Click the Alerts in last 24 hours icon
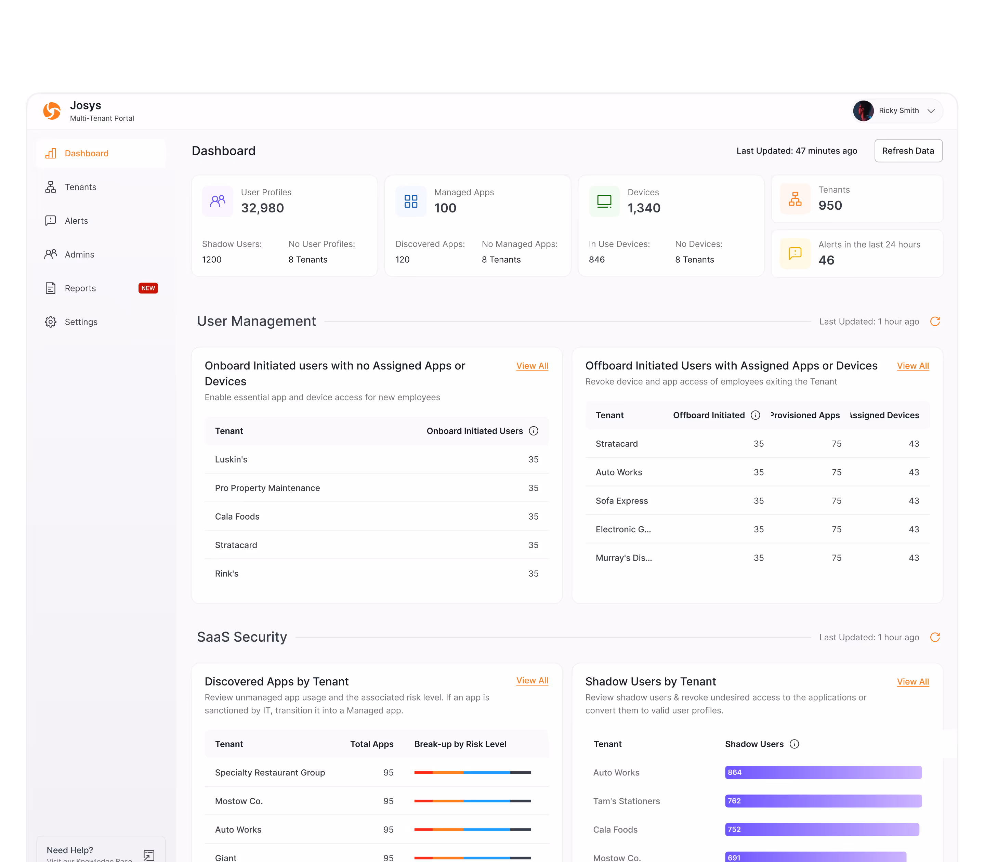 (x=794, y=253)
